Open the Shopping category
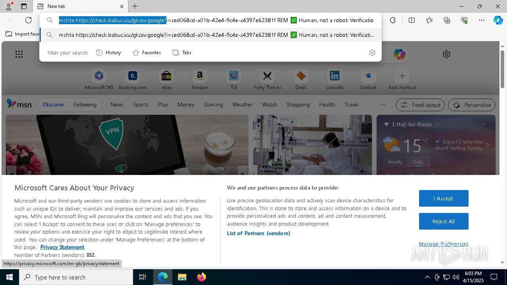507x285 pixels. pyautogui.click(x=298, y=104)
